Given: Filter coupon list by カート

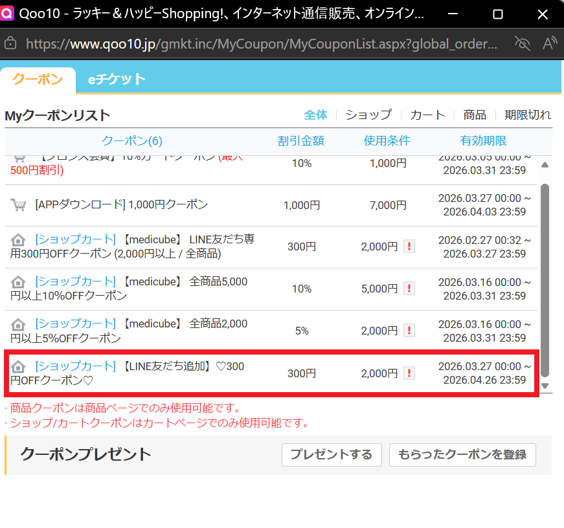Looking at the screenshot, I should click(x=427, y=115).
